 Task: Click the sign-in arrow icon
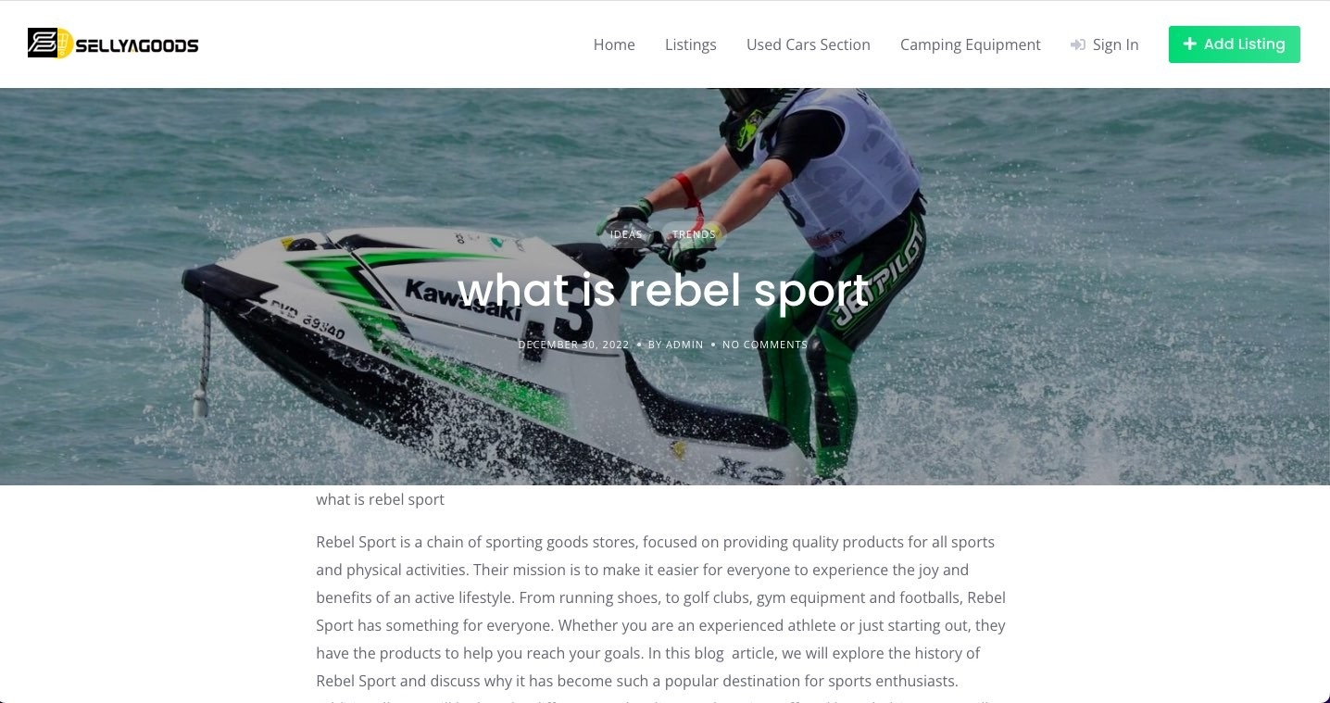[x=1077, y=44]
